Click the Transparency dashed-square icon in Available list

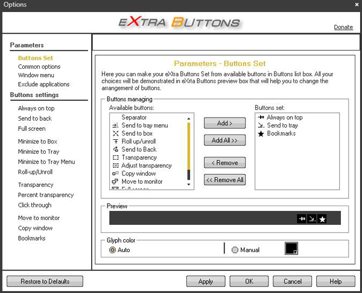click(x=115, y=157)
